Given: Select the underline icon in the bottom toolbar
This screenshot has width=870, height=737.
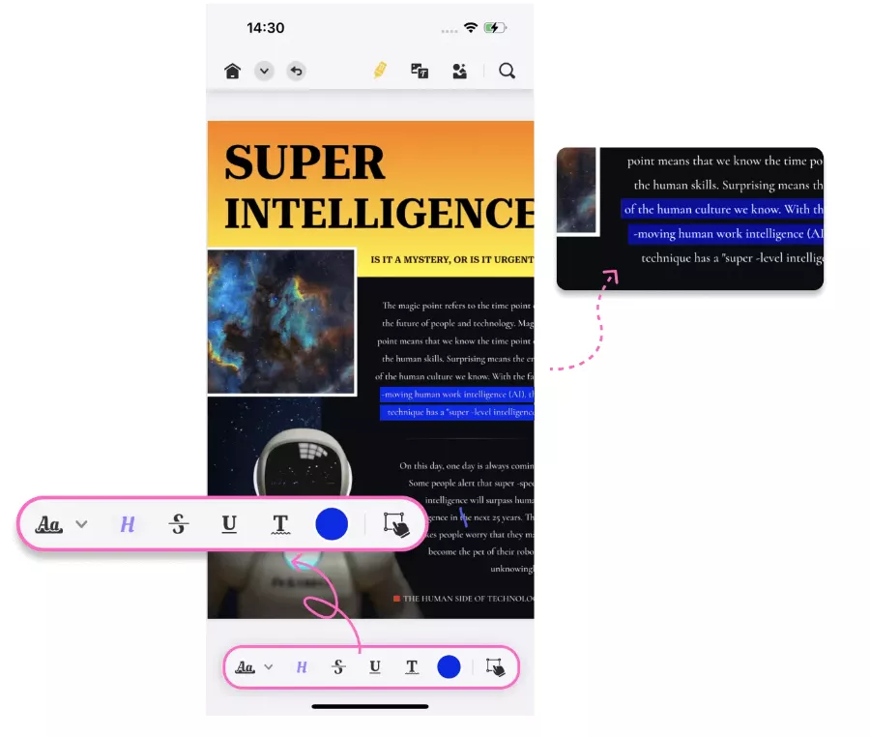Looking at the screenshot, I should click(375, 666).
